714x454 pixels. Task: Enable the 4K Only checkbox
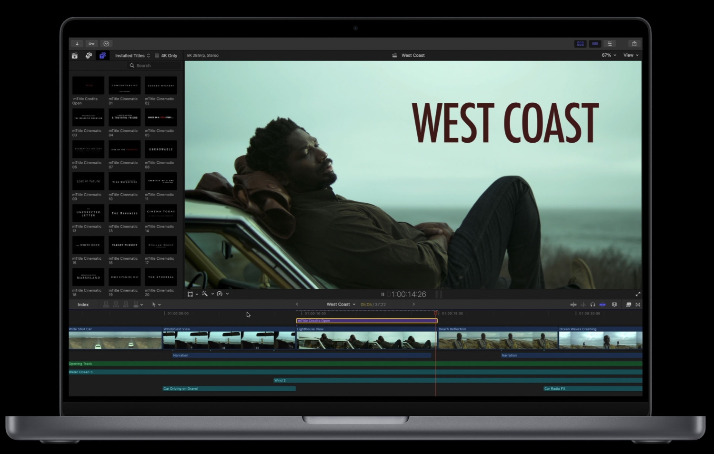157,55
